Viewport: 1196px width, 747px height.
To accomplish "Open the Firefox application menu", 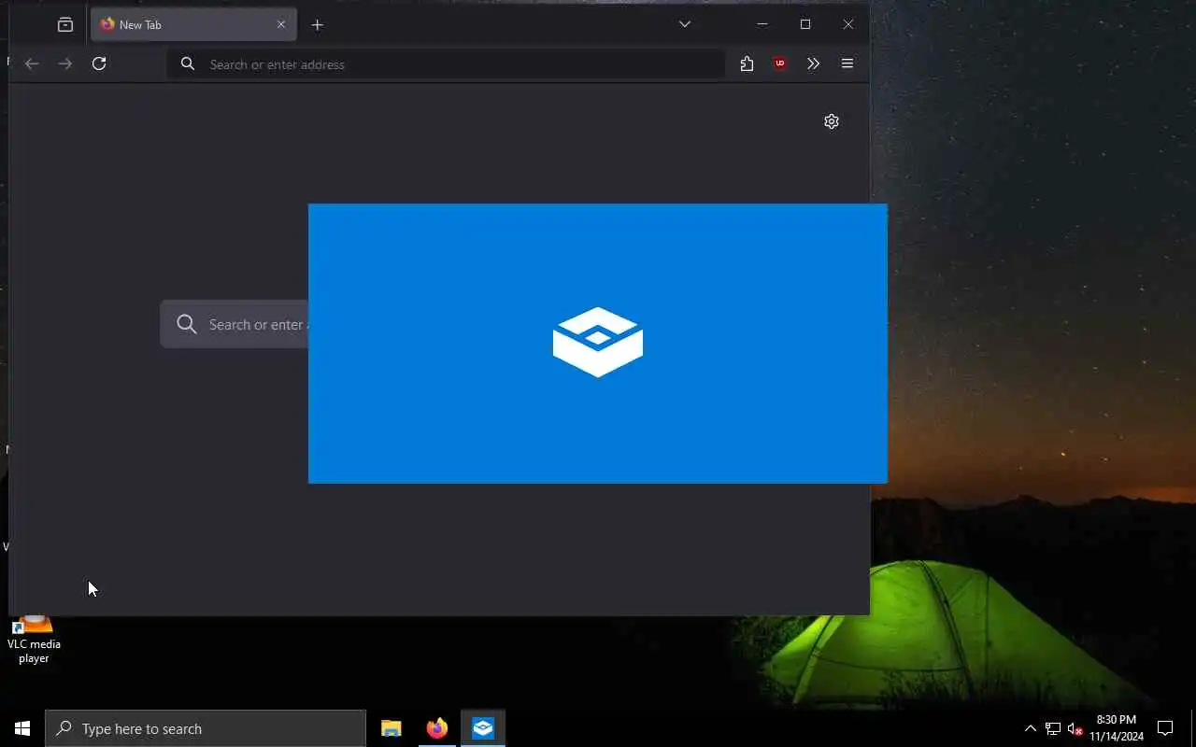I will [x=847, y=63].
